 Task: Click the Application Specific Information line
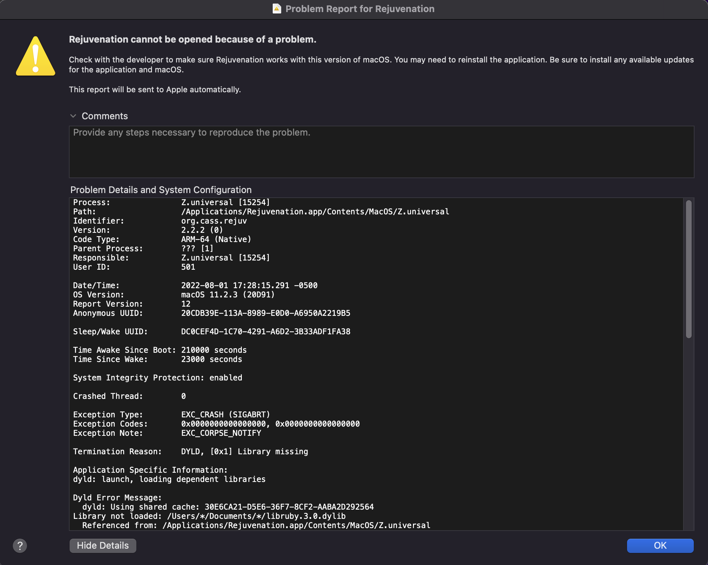[151, 470]
